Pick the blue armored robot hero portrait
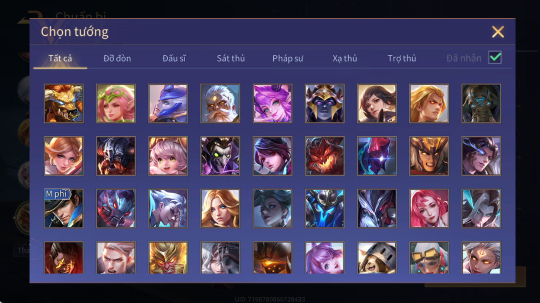The height and width of the screenshot is (303, 540). pyautogui.click(x=325, y=209)
